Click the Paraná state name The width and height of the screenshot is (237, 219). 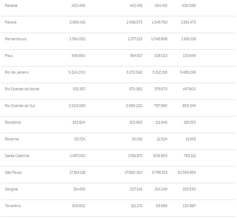point(11,22)
